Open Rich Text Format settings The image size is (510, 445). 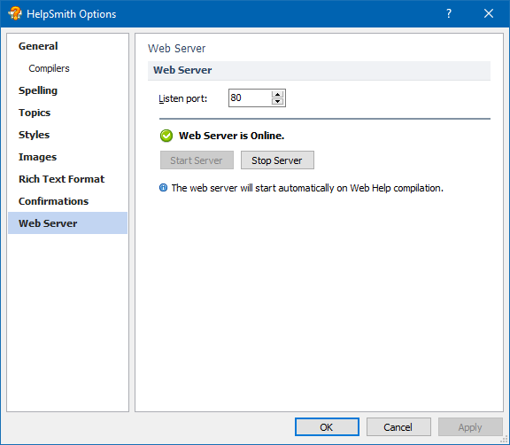click(x=61, y=179)
